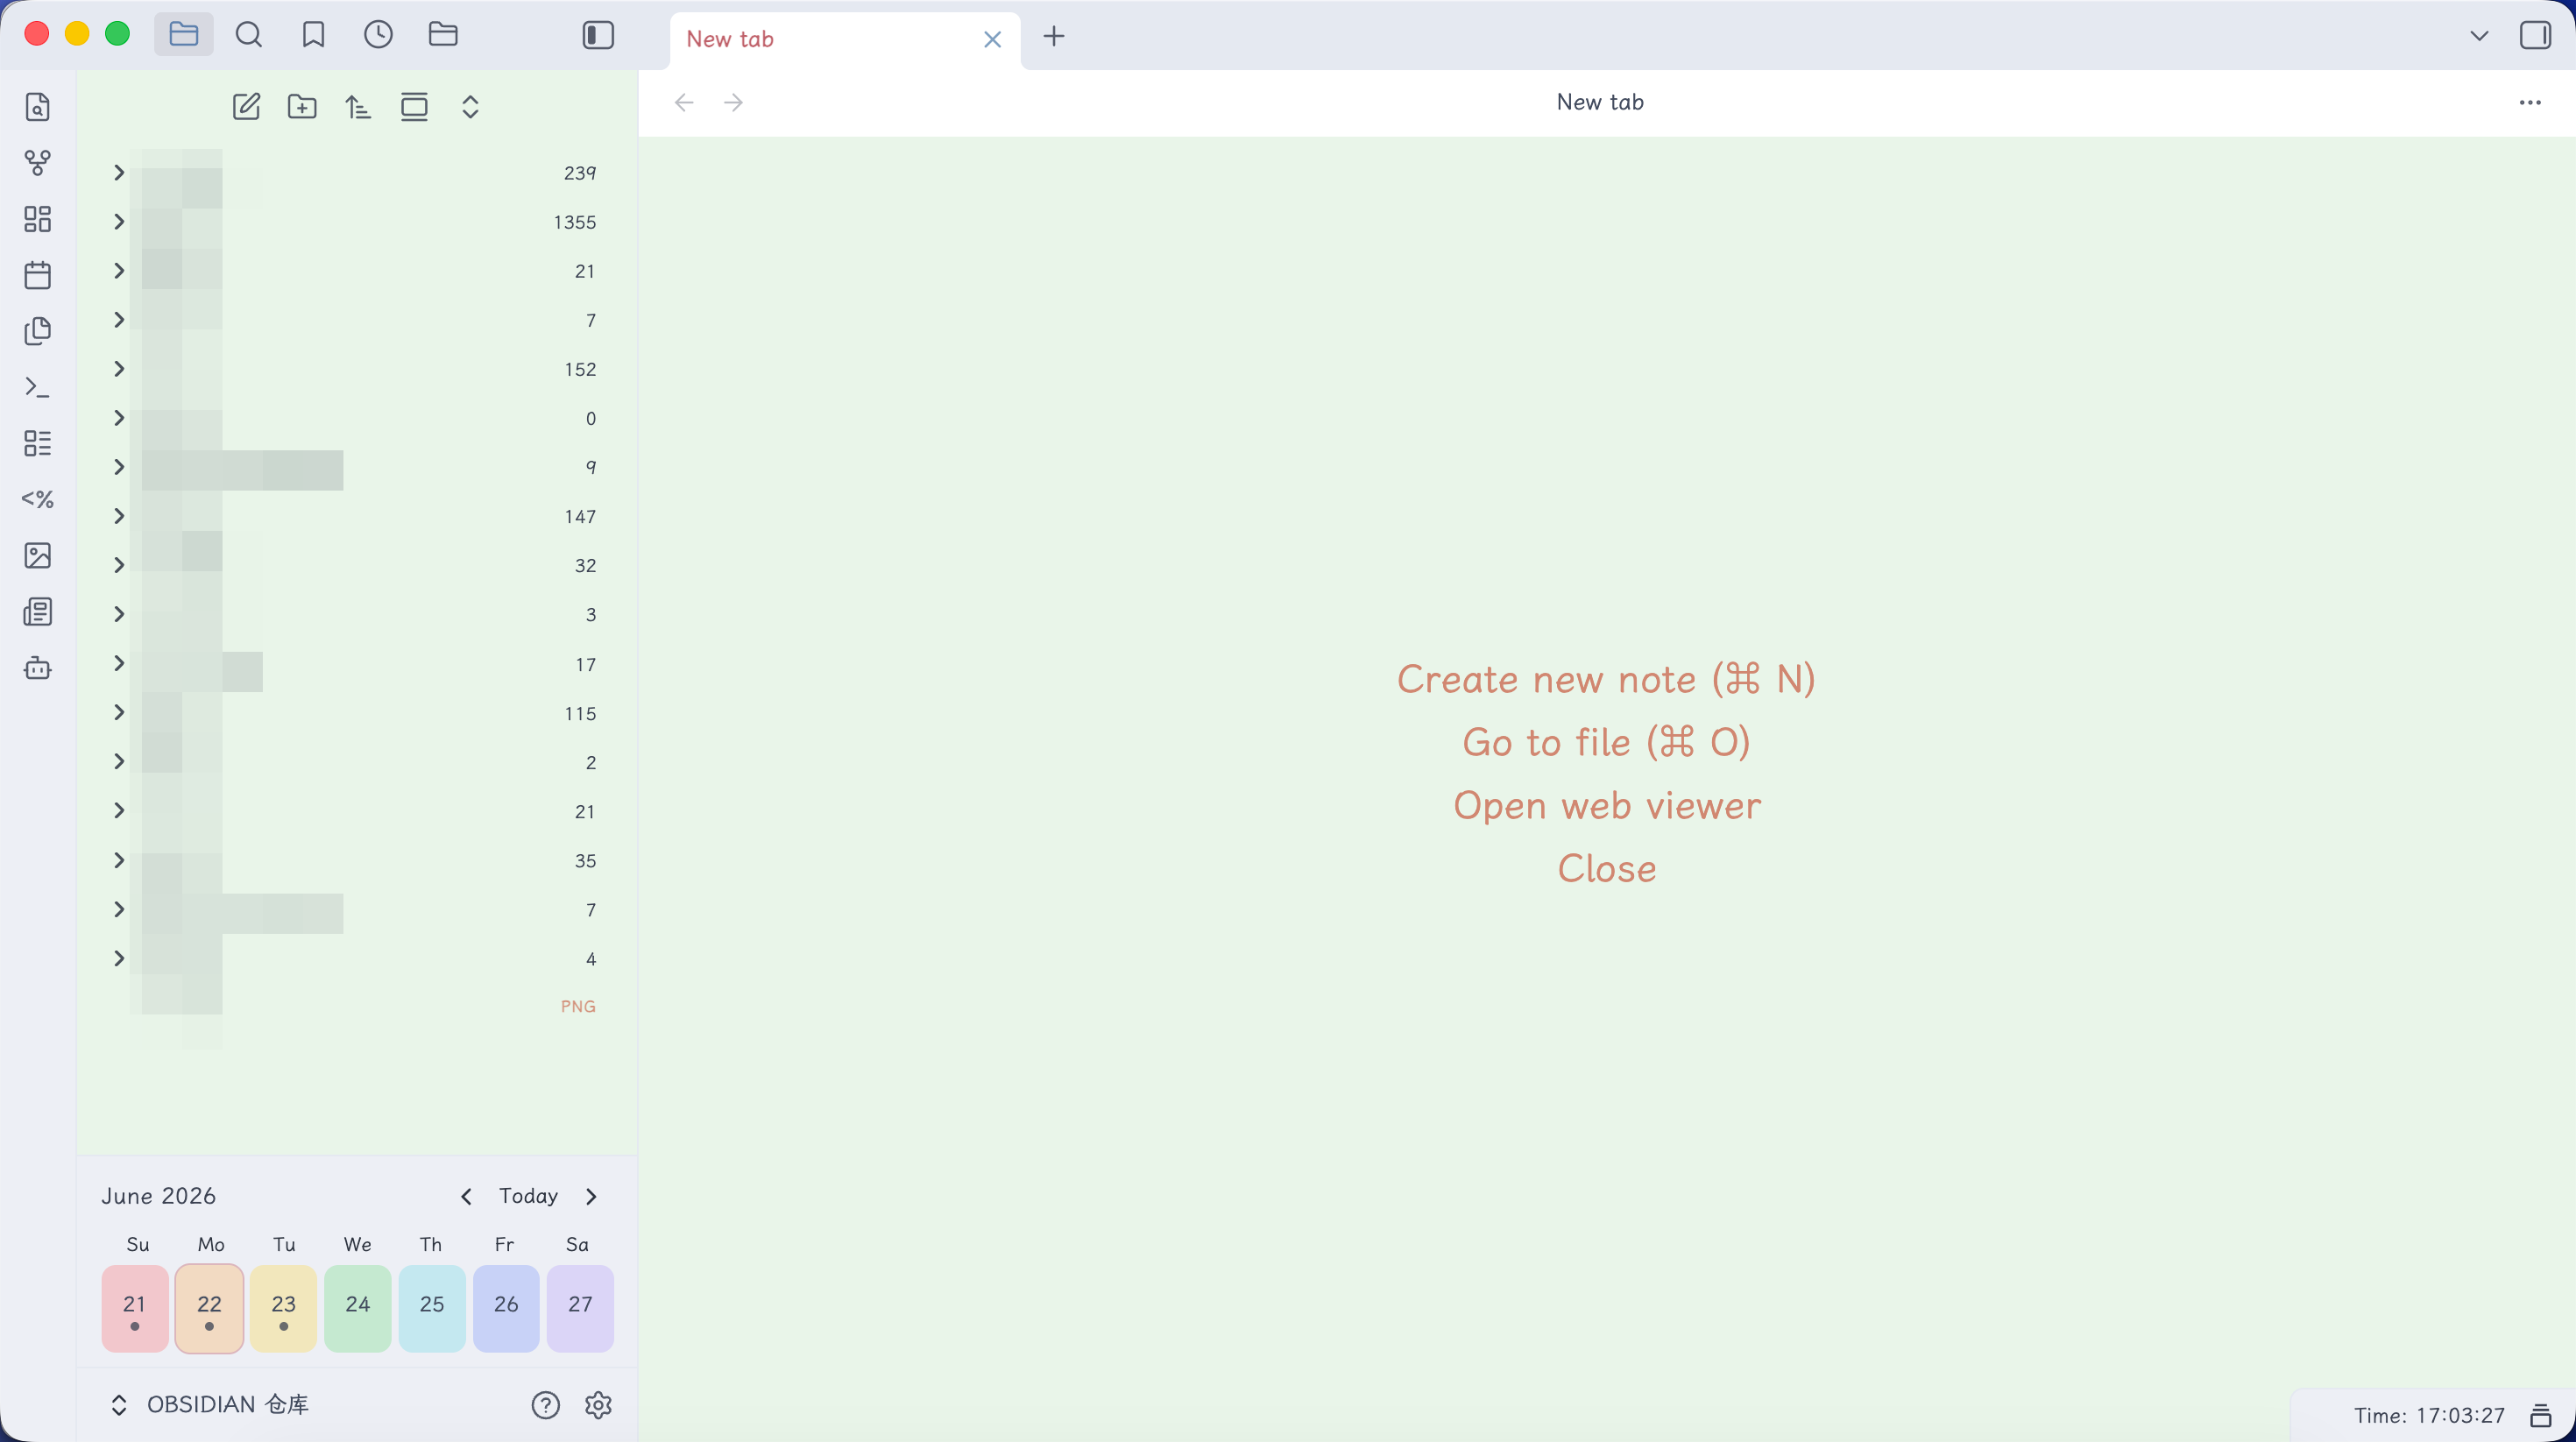Create a new folder from explorer toolbar
Viewport: 2576px width, 1442px height.
point(302,107)
